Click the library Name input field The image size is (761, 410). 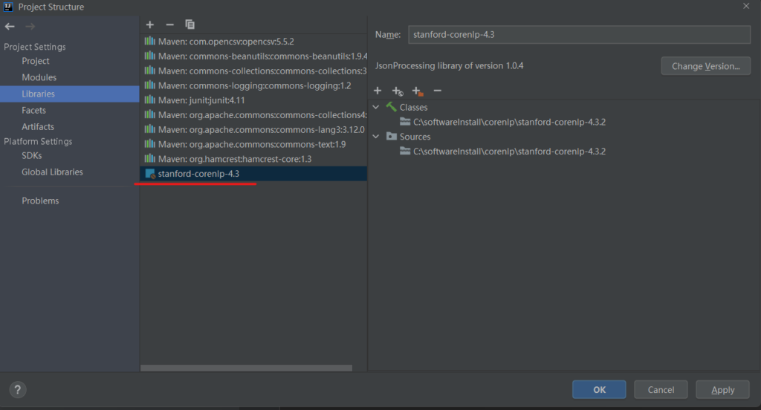(x=579, y=34)
